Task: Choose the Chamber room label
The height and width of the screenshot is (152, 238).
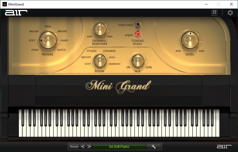Action: click(x=109, y=51)
